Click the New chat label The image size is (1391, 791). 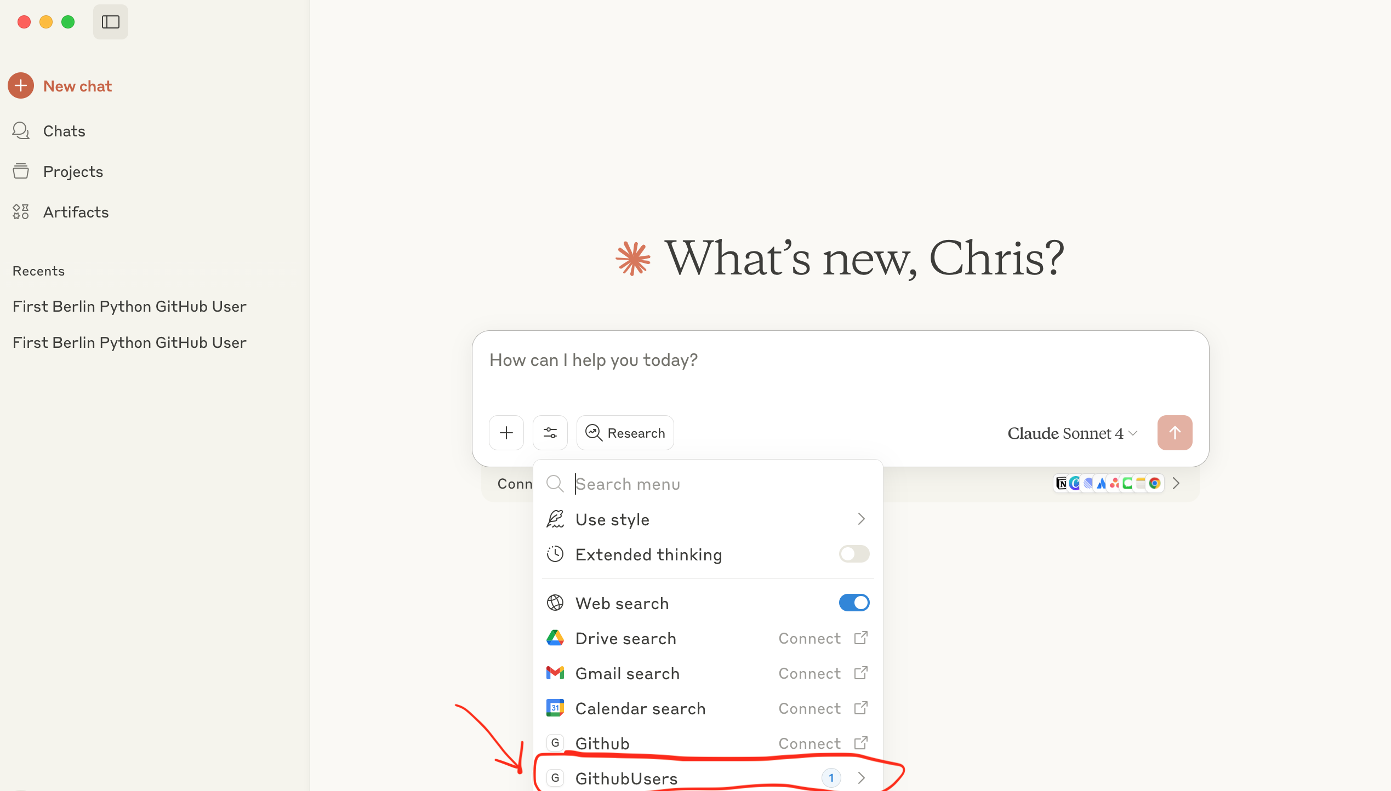77,86
